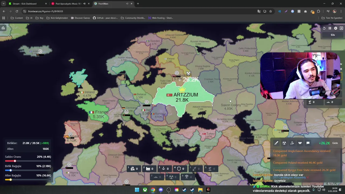Select the Defense shield build slot 4
The height and width of the screenshot is (194, 345).
tap(180, 169)
